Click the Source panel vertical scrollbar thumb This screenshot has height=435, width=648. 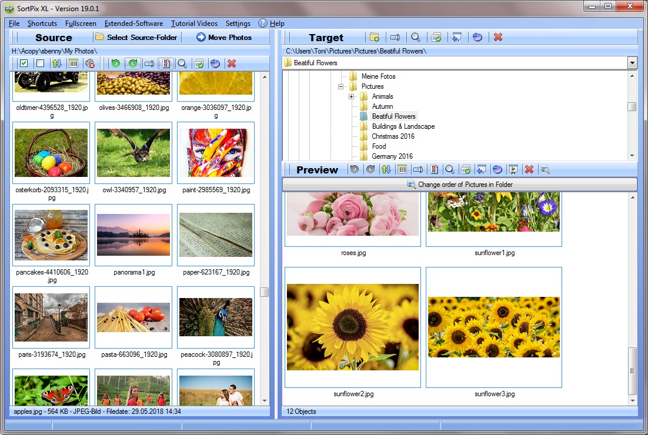265,292
